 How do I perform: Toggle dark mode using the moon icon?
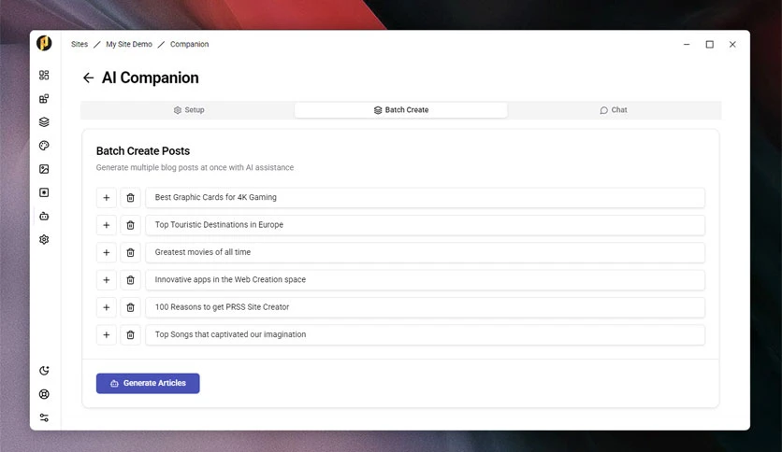pos(44,371)
